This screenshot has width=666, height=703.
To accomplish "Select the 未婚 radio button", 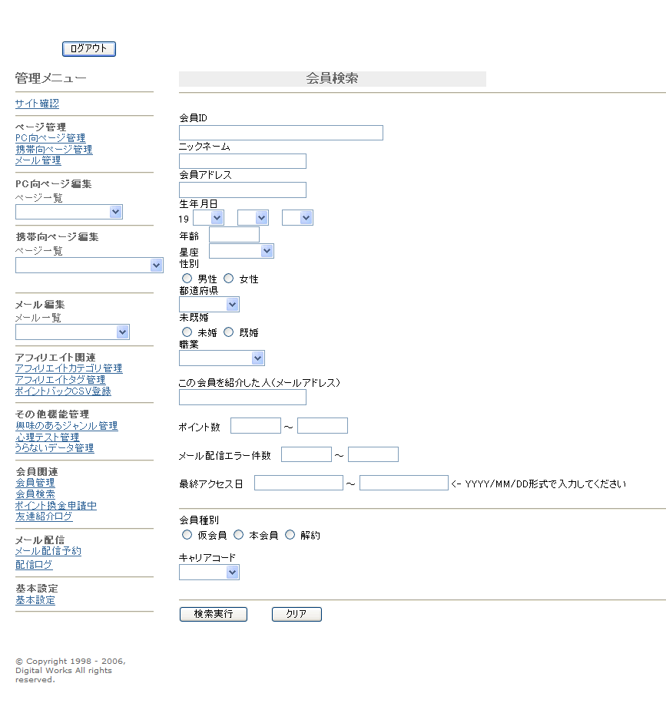I will 187,332.
